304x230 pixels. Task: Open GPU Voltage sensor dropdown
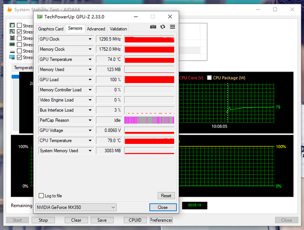tap(90, 130)
